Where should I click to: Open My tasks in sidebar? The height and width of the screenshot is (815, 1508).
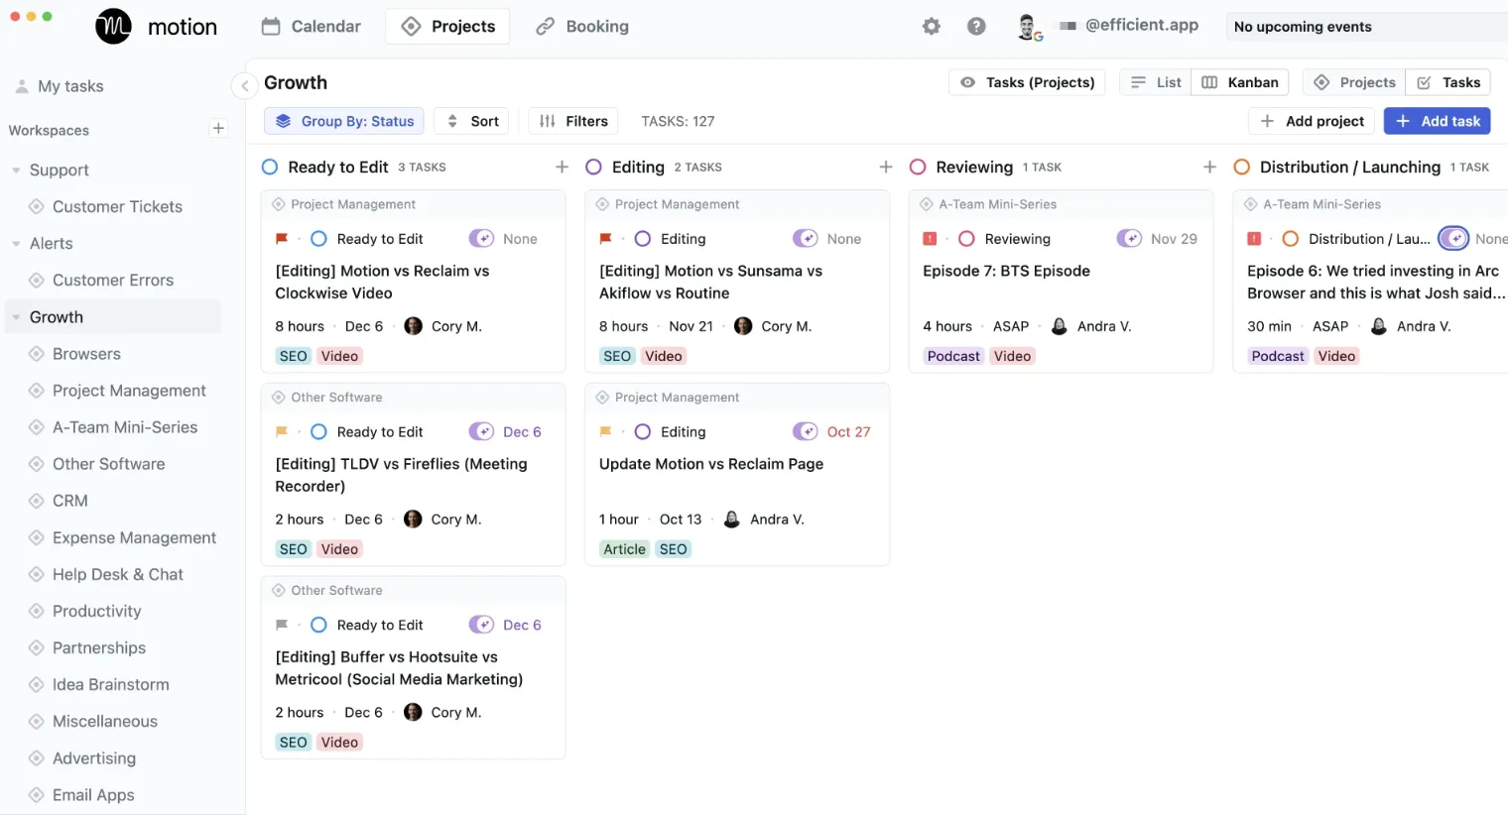[70, 86]
